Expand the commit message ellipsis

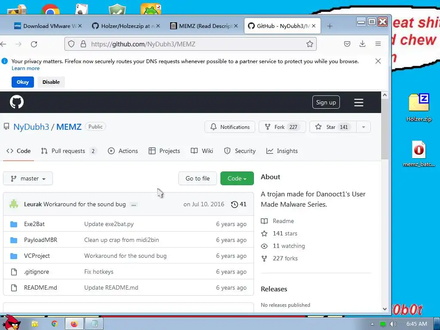(134, 205)
